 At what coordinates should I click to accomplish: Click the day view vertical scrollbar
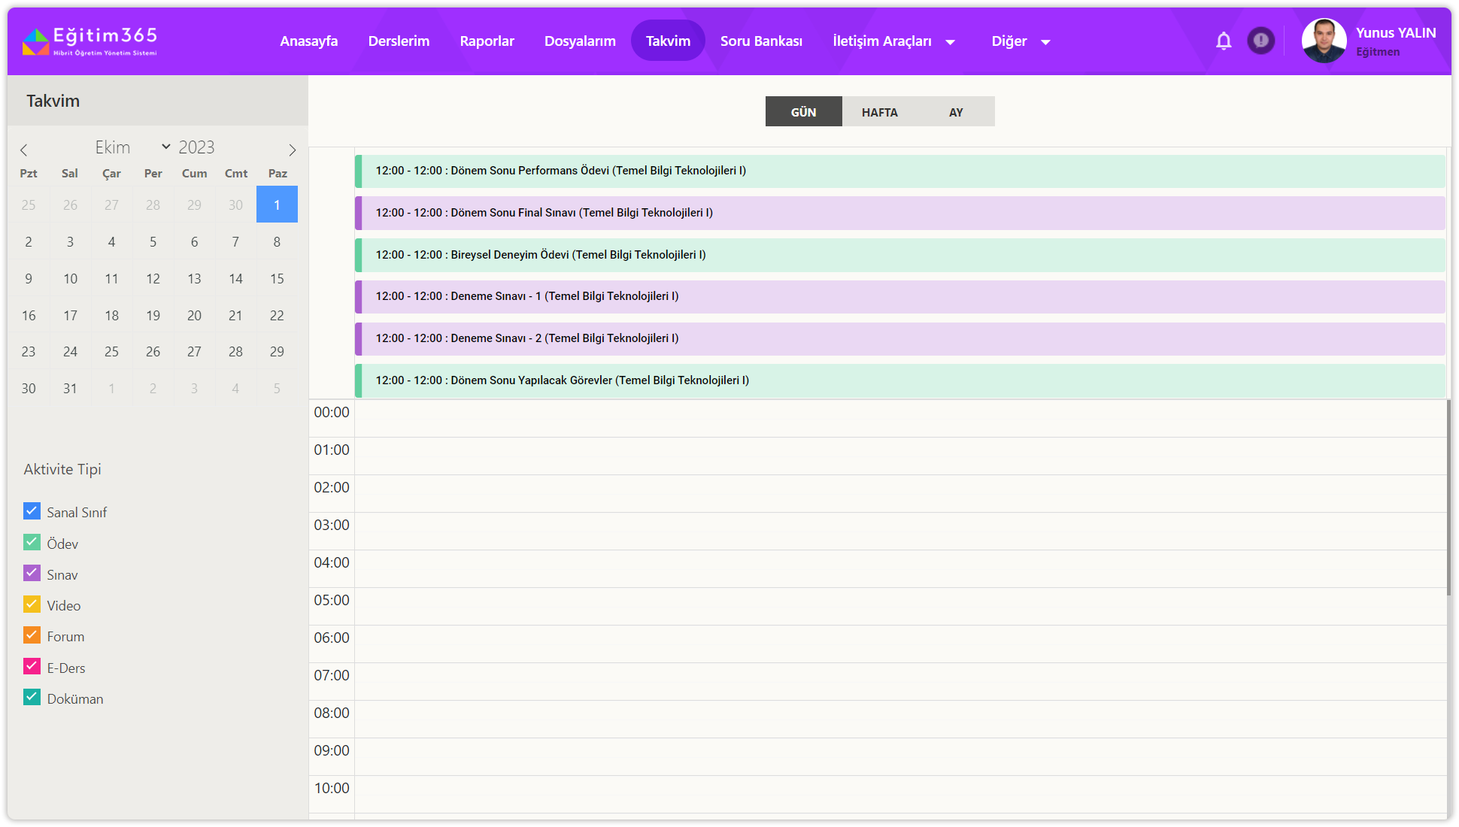[1448, 498]
